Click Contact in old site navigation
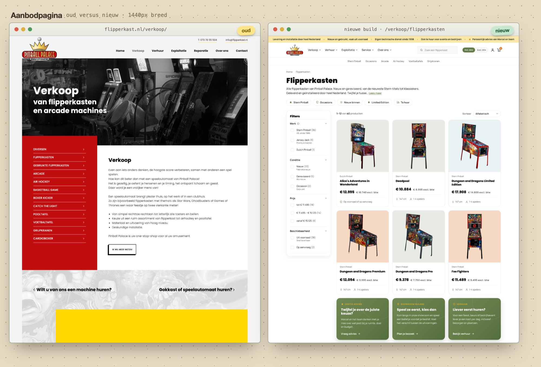Viewport: 541px width, 367px height. coord(242,51)
